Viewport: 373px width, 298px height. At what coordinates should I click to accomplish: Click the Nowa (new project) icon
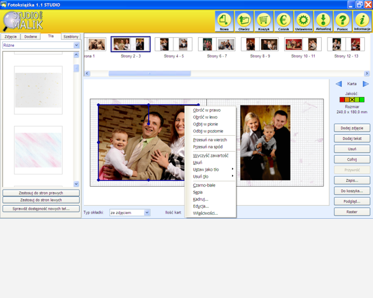[224, 20]
